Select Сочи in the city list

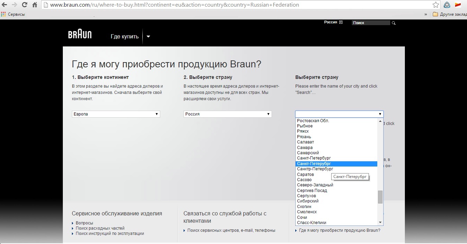click(336, 217)
